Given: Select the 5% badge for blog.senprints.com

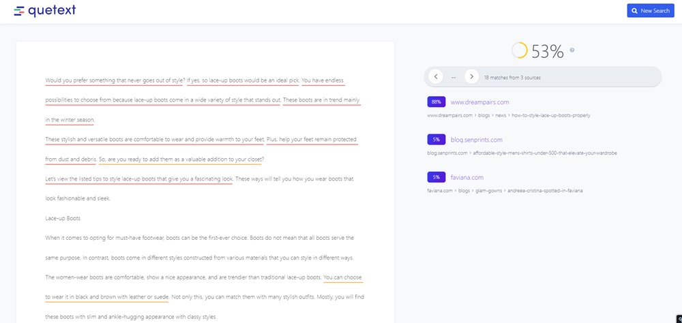Looking at the screenshot, I should click(436, 140).
